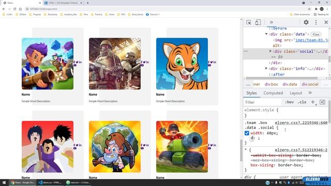Viewport: 331px width, 186px height.
Task: Open the Academy_files bookmark folder
Action: pos(69,14)
